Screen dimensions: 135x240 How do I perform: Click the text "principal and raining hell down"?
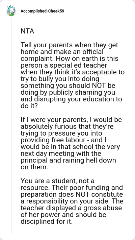tap(68, 161)
